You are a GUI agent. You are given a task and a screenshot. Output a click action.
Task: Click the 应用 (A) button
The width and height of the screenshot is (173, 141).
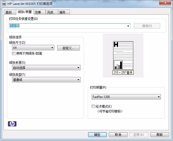139,135
